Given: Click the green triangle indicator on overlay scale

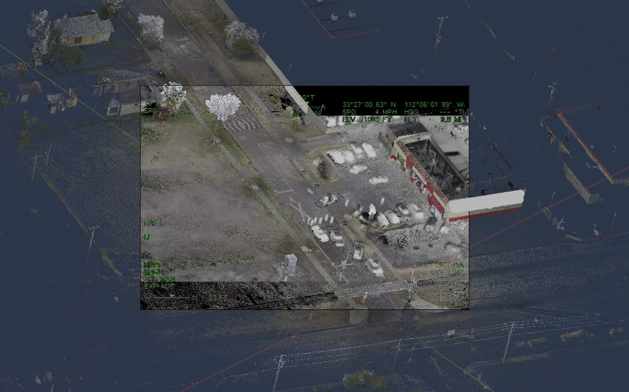Looking at the screenshot, I should point(173,296).
